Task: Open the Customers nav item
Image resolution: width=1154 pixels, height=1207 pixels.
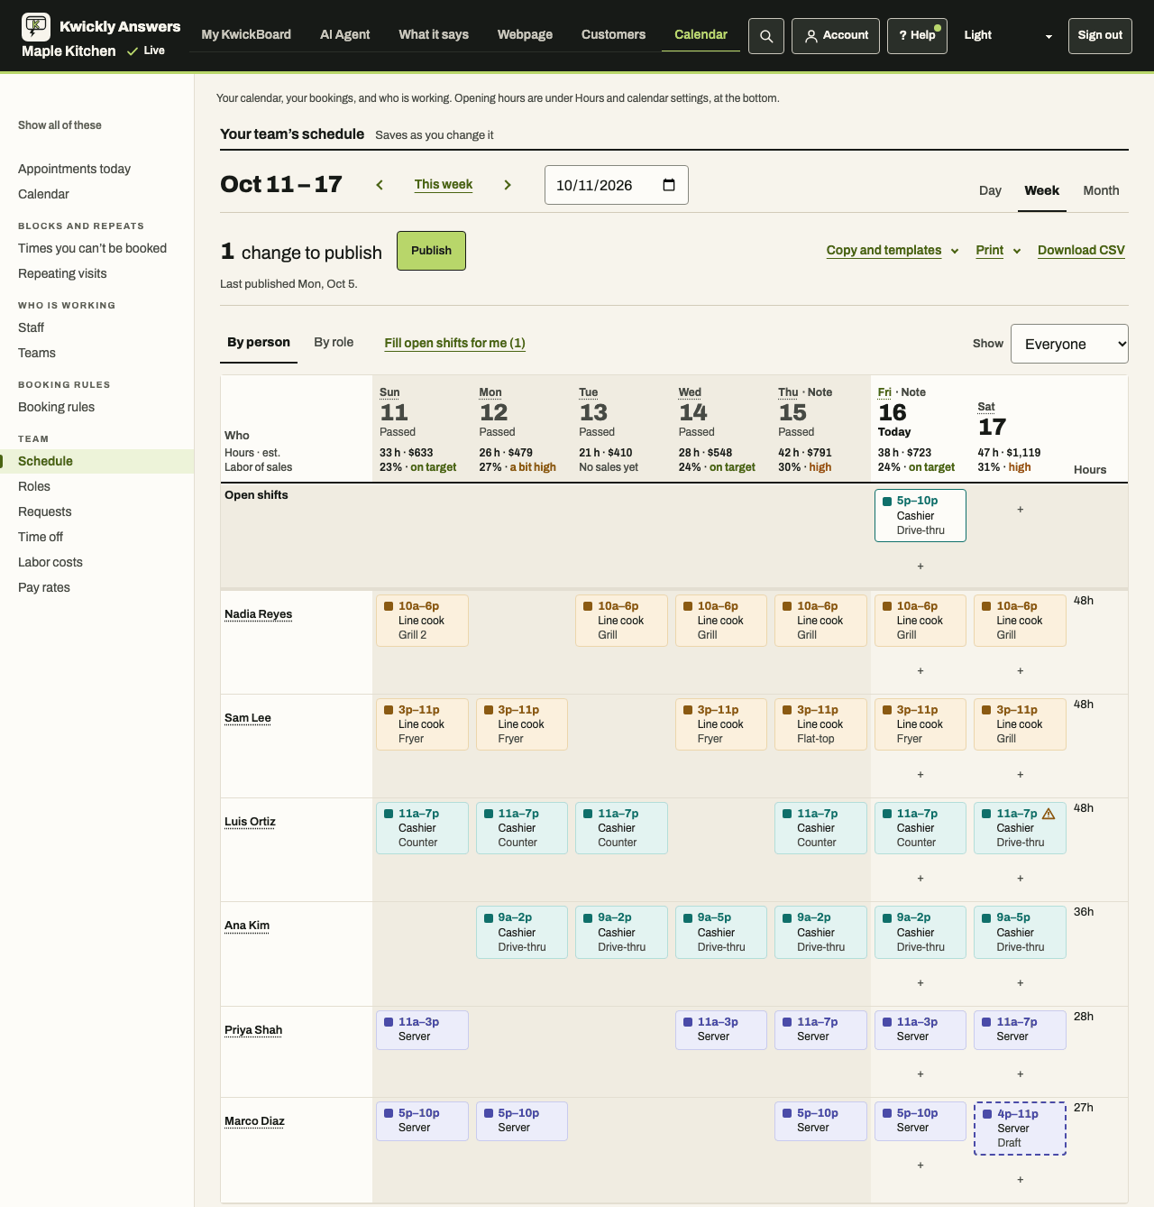Action: [613, 35]
